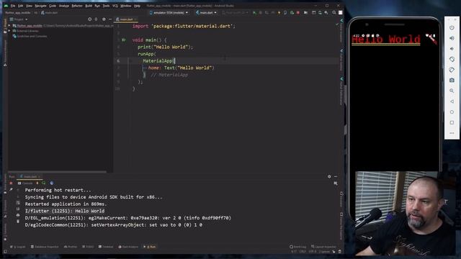Click the hot reload lightning icon in Run panel

[37, 183]
